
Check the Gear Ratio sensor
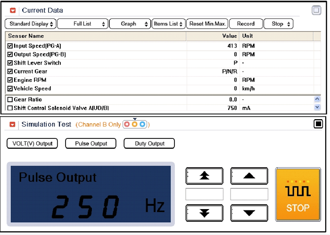[10, 99]
